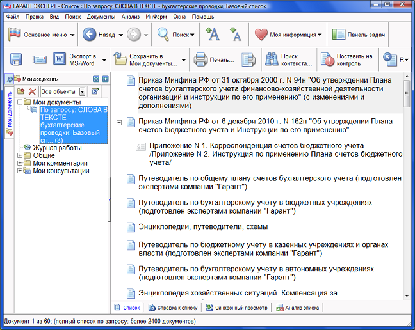The image size is (415, 330).
Task: Click the increase font size icon
Action: (213, 34)
